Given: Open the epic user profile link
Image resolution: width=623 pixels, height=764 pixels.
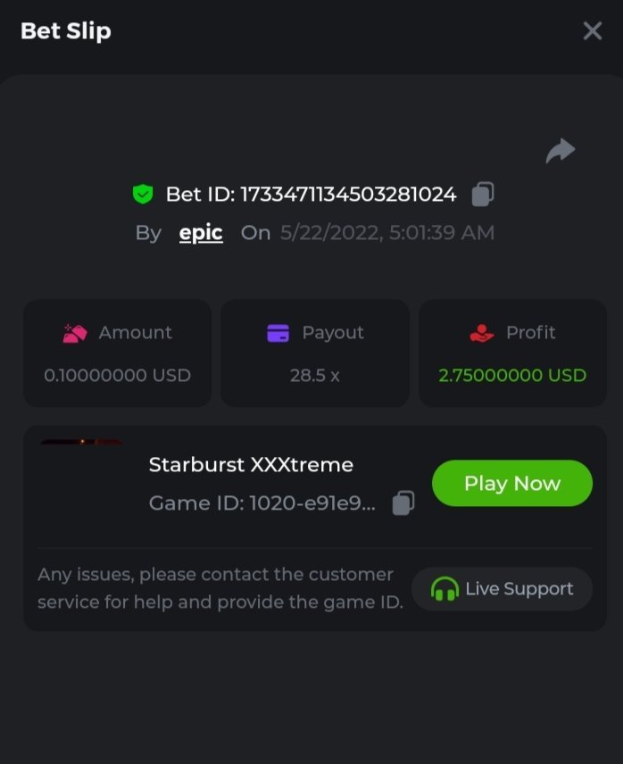Looking at the screenshot, I should click(x=201, y=233).
